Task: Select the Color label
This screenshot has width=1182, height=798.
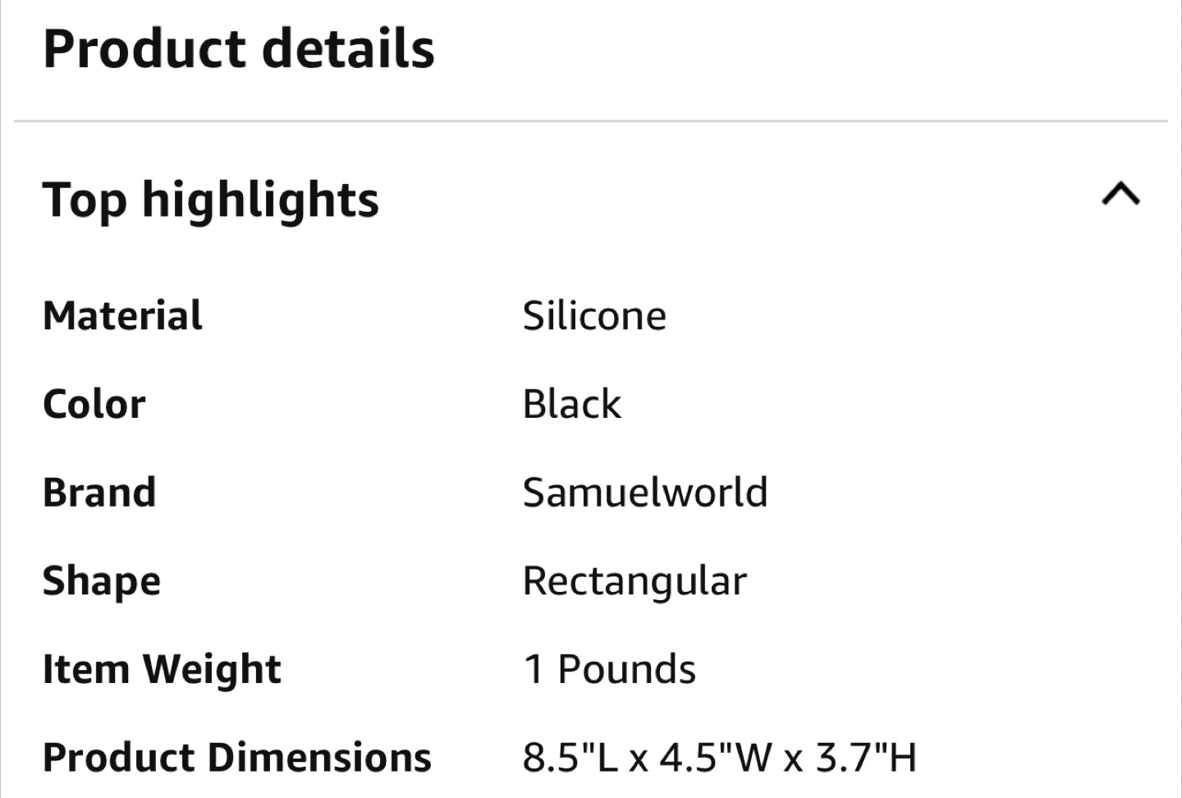Action: (94, 404)
